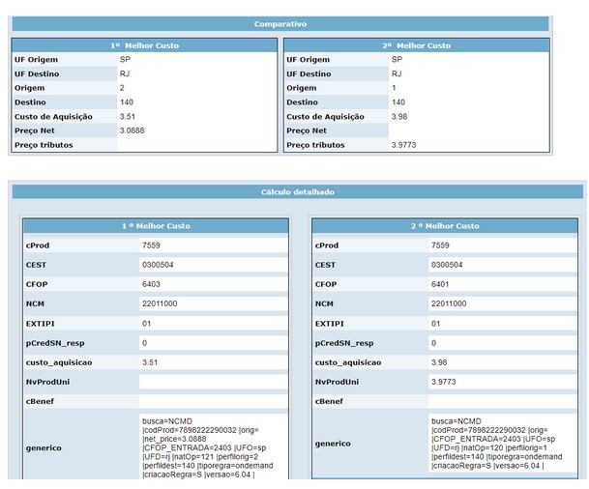Click Origem value 2 in first comparison
Screen dimensions: 589x489
pyautogui.click(x=122, y=88)
